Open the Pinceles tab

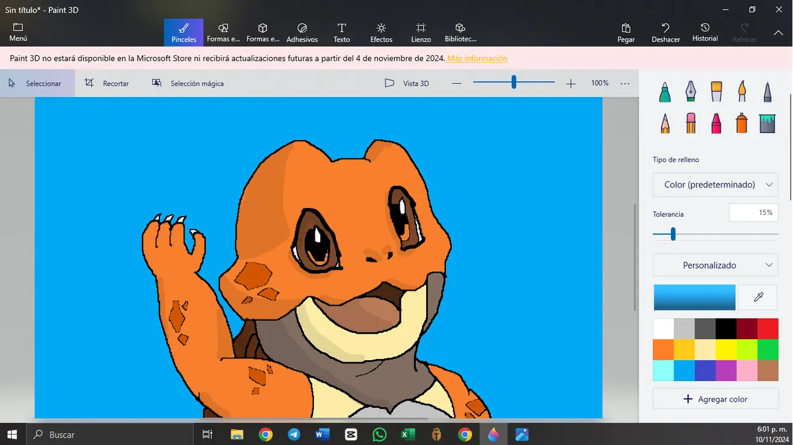point(183,32)
